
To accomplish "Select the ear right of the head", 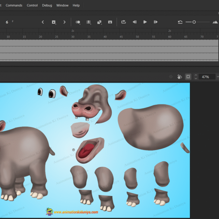I will pyautogui.click(x=120, y=95).
